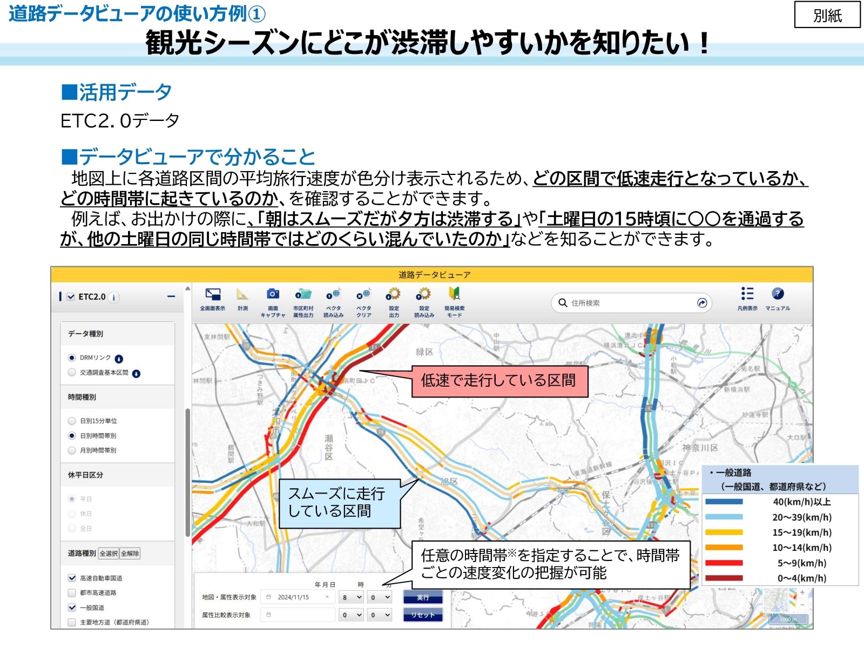
Task: Select the 月別時間帯別 radio button
Action: (72, 450)
